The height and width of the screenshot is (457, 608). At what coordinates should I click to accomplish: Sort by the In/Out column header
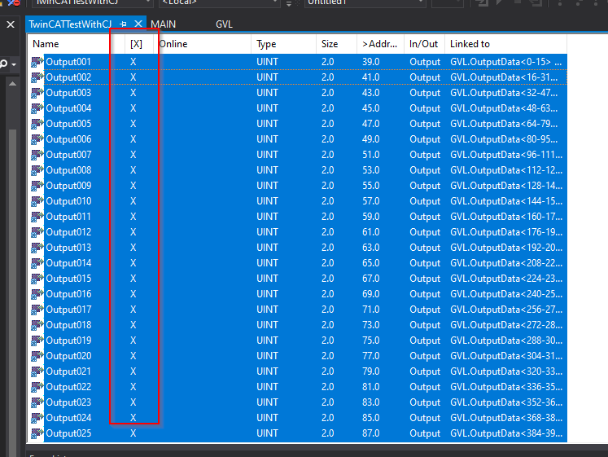[x=423, y=44]
